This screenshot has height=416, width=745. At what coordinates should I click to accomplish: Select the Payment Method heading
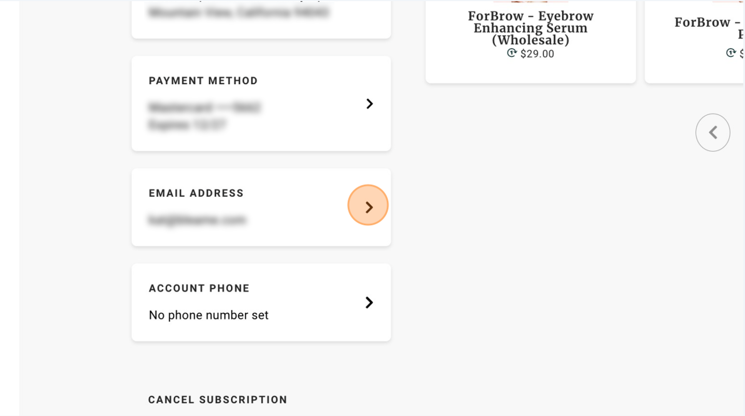click(203, 81)
